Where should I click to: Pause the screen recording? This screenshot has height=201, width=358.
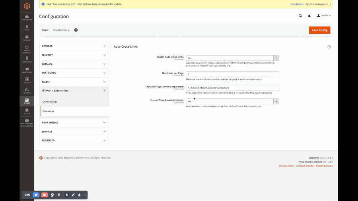[36, 195]
